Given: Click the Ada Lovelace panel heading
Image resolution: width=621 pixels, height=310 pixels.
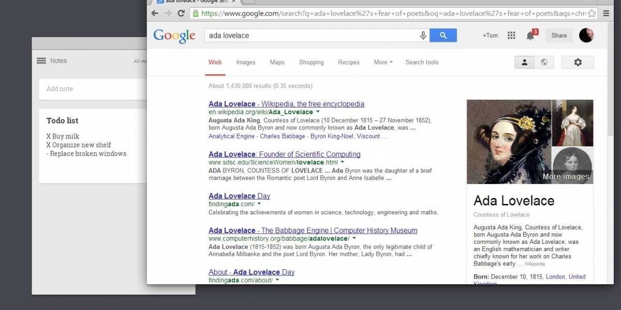Looking at the screenshot, I should (514, 200).
